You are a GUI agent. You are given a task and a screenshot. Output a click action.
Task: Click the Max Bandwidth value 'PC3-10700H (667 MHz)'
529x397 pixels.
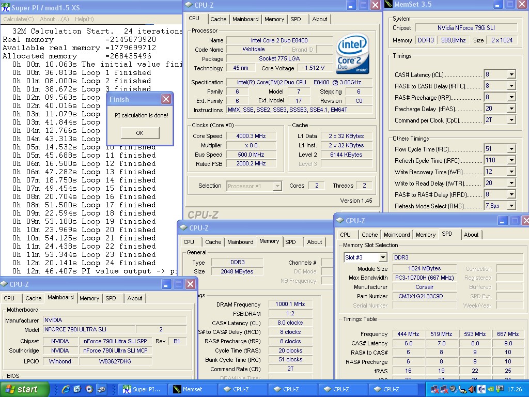click(x=425, y=278)
